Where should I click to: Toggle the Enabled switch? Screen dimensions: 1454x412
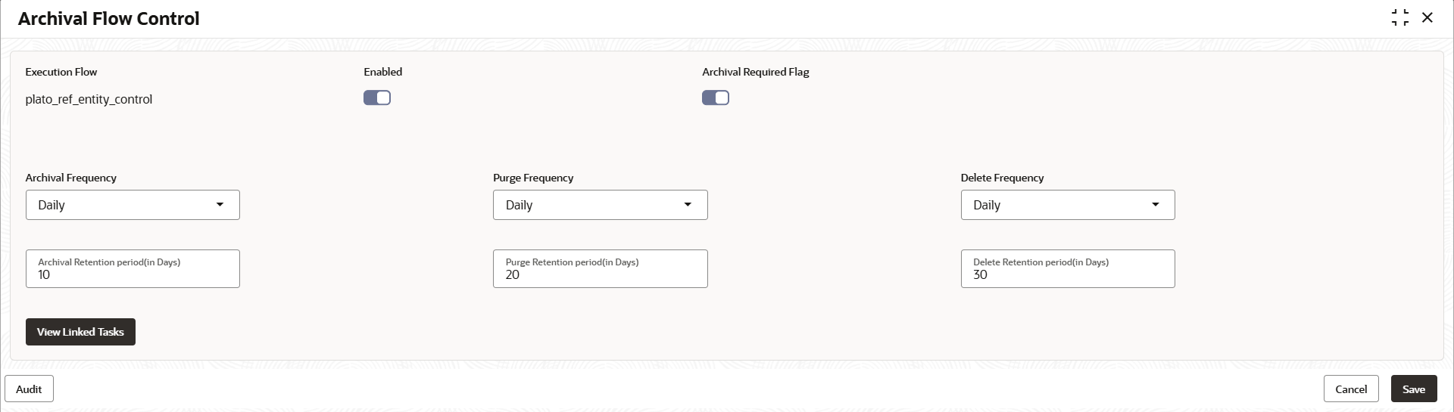point(377,98)
